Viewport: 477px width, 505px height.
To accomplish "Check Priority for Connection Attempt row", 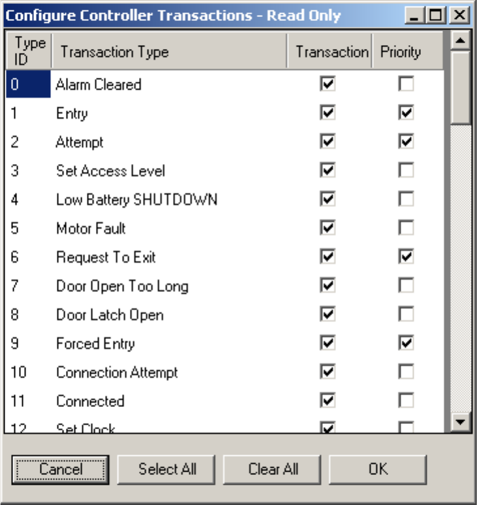I will click(406, 372).
